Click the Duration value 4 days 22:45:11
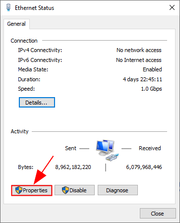 tap(142, 79)
